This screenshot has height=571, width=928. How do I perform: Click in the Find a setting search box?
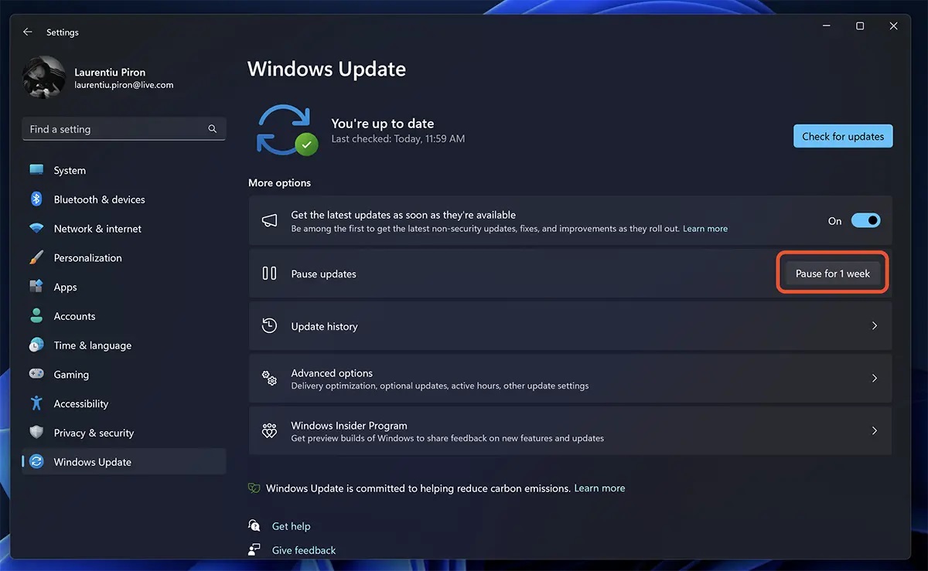click(x=124, y=129)
